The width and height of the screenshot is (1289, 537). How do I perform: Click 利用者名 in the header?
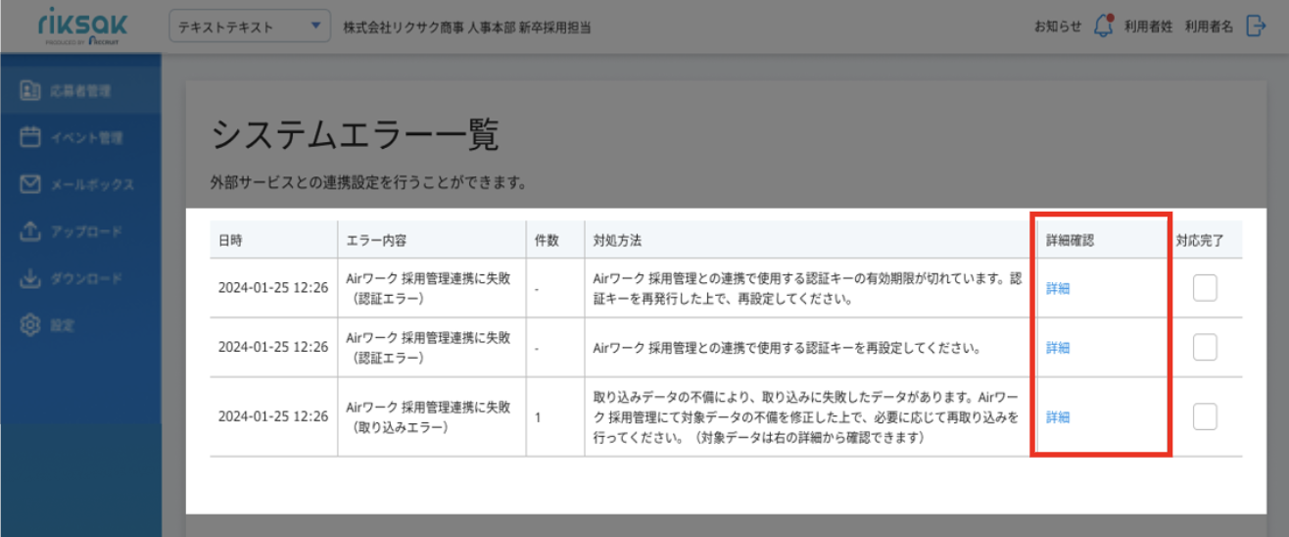coord(1209,26)
